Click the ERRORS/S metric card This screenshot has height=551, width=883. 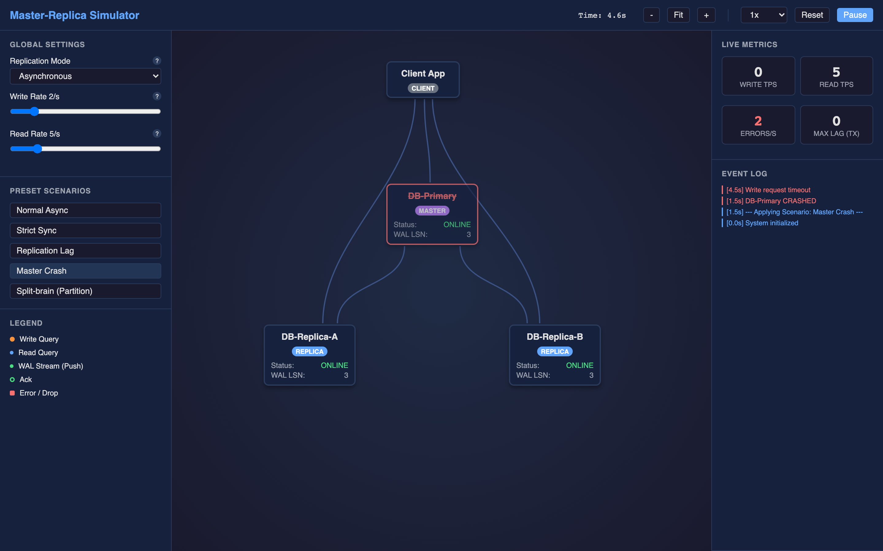758,125
